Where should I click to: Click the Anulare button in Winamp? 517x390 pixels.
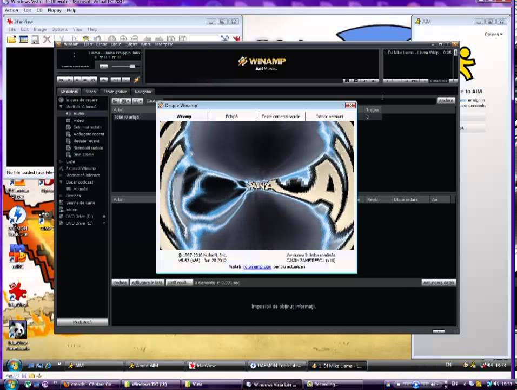(446, 100)
